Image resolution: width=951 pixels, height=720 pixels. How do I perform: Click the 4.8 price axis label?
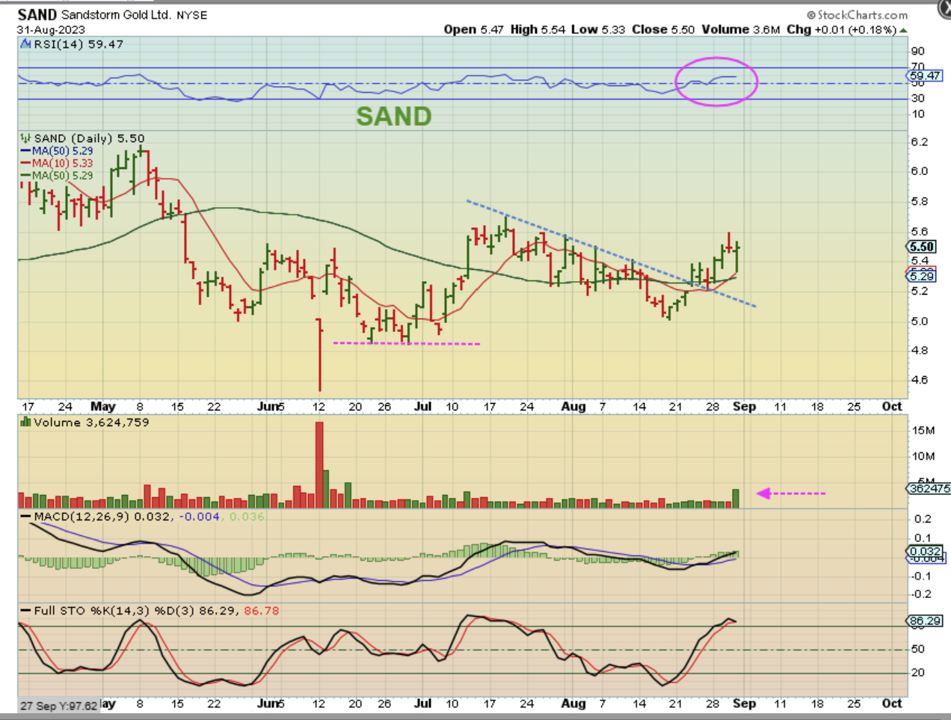pos(920,351)
